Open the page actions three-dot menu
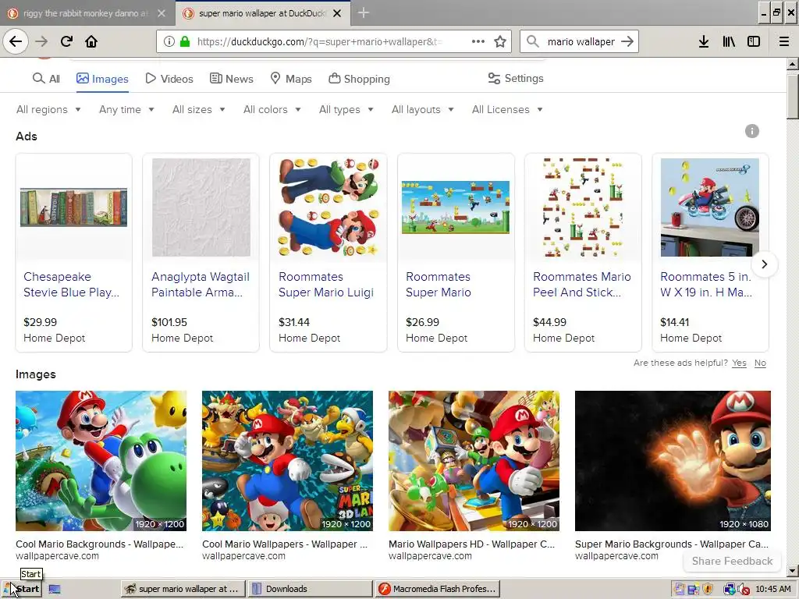Screen dimensions: 799x599 pos(478,41)
